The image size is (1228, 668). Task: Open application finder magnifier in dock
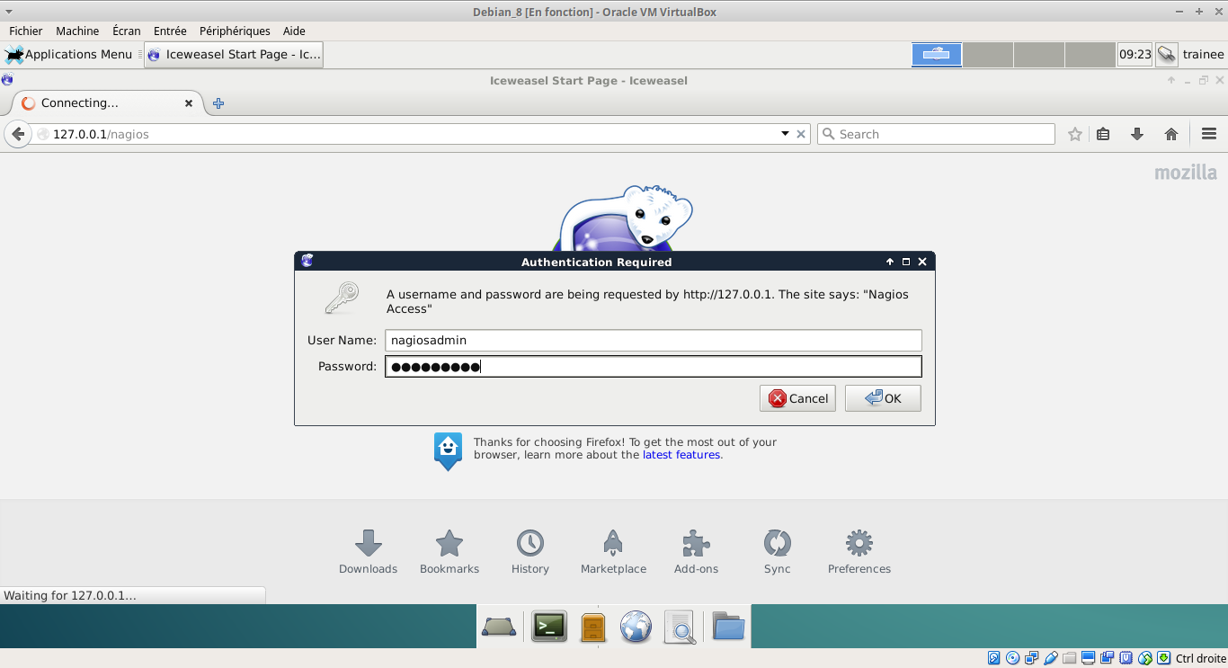[x=680, y=627]
